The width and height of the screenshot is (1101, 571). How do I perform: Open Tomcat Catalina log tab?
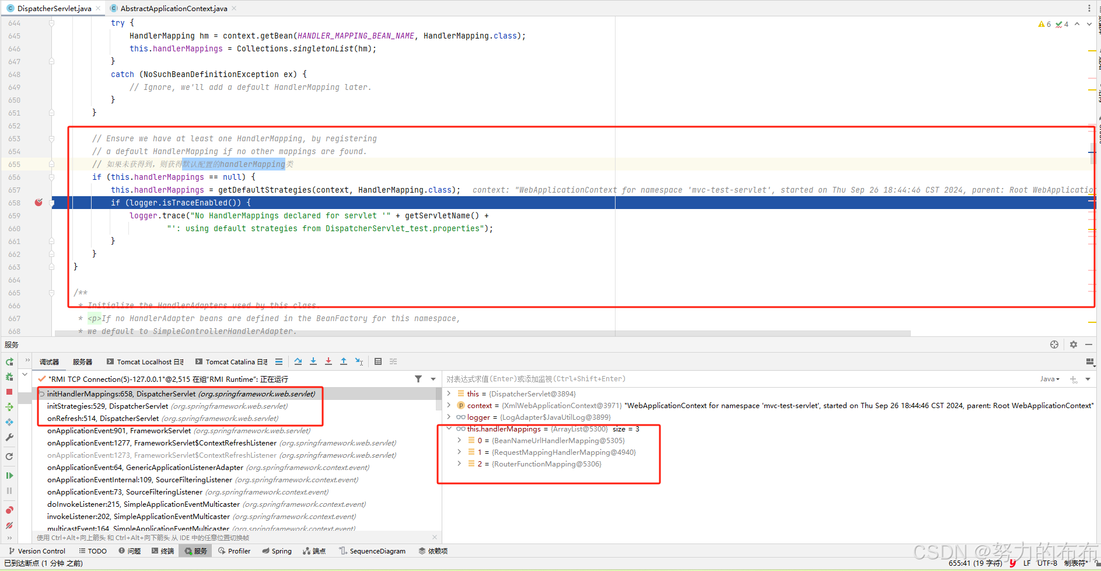click(x=232, y=362)
